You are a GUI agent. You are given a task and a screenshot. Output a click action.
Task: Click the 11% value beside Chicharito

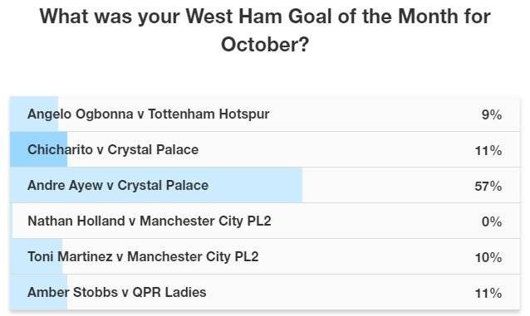coord(488,151)
